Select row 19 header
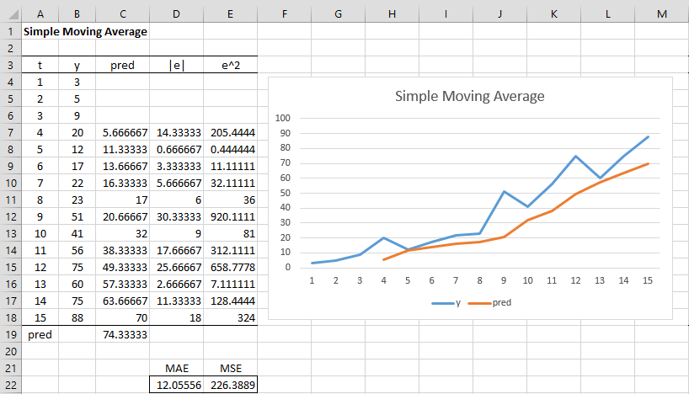The image size is (689, 394). [x=11, y=335]
